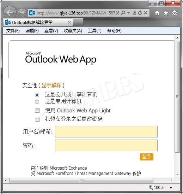Enable 使用 Outlook Web App Light checkbox
The width and height of the screenshot is (183, 194).
click(x=37, y=110)
